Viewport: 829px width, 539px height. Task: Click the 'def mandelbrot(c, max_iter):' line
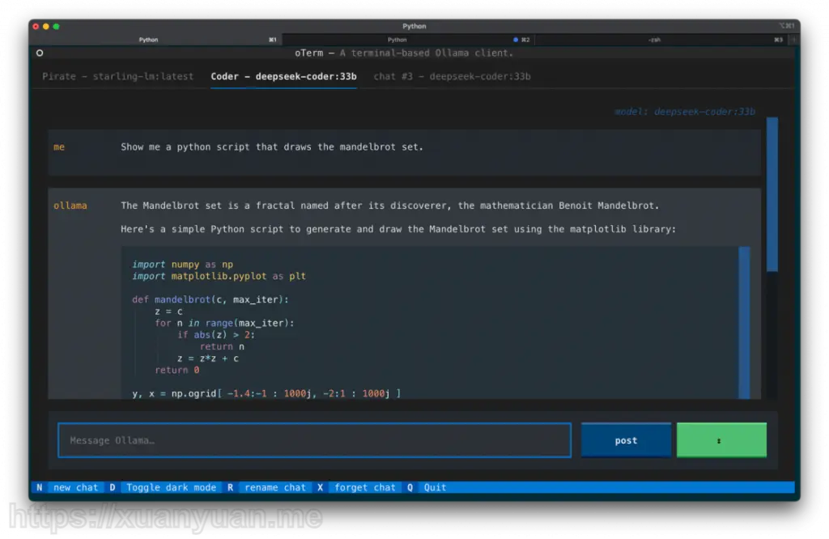[210, 299]
